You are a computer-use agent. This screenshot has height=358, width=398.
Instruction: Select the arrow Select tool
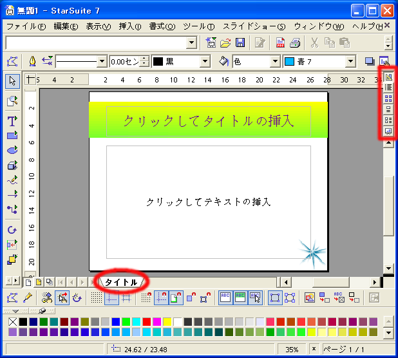(12, 81)
